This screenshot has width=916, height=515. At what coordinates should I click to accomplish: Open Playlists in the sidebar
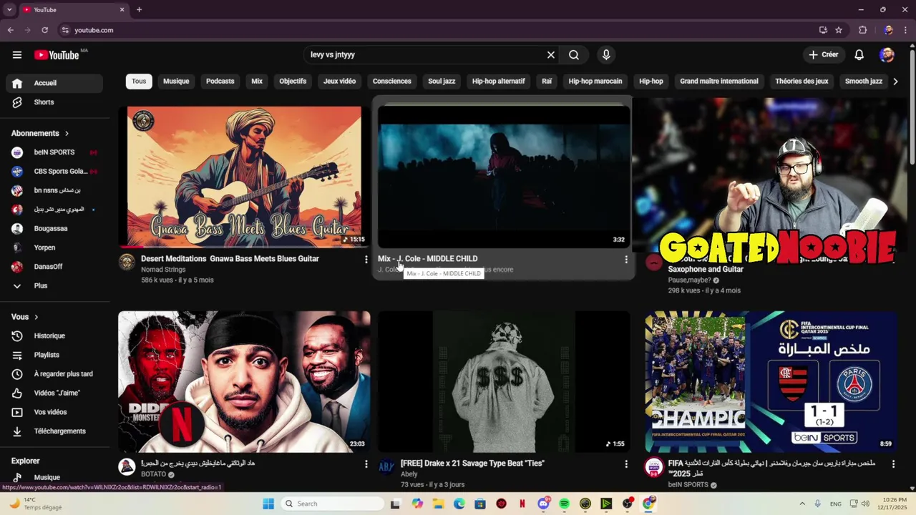click(x=54, y=355)
